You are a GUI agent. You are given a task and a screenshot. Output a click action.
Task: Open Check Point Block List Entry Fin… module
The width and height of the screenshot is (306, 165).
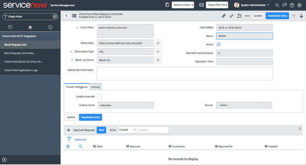pos(30,62)
